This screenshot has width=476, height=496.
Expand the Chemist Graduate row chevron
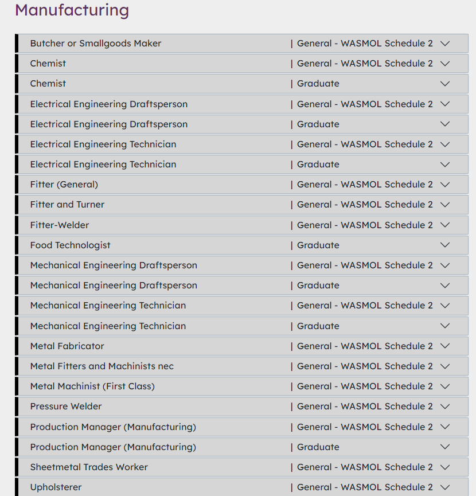pos(444,84)
